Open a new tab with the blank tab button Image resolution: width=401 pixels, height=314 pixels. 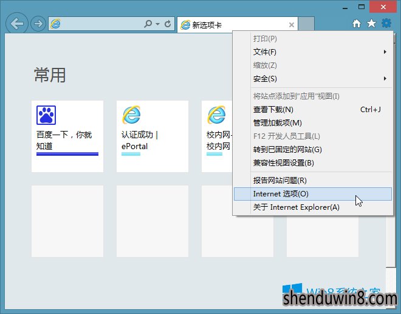pos(306,24)
